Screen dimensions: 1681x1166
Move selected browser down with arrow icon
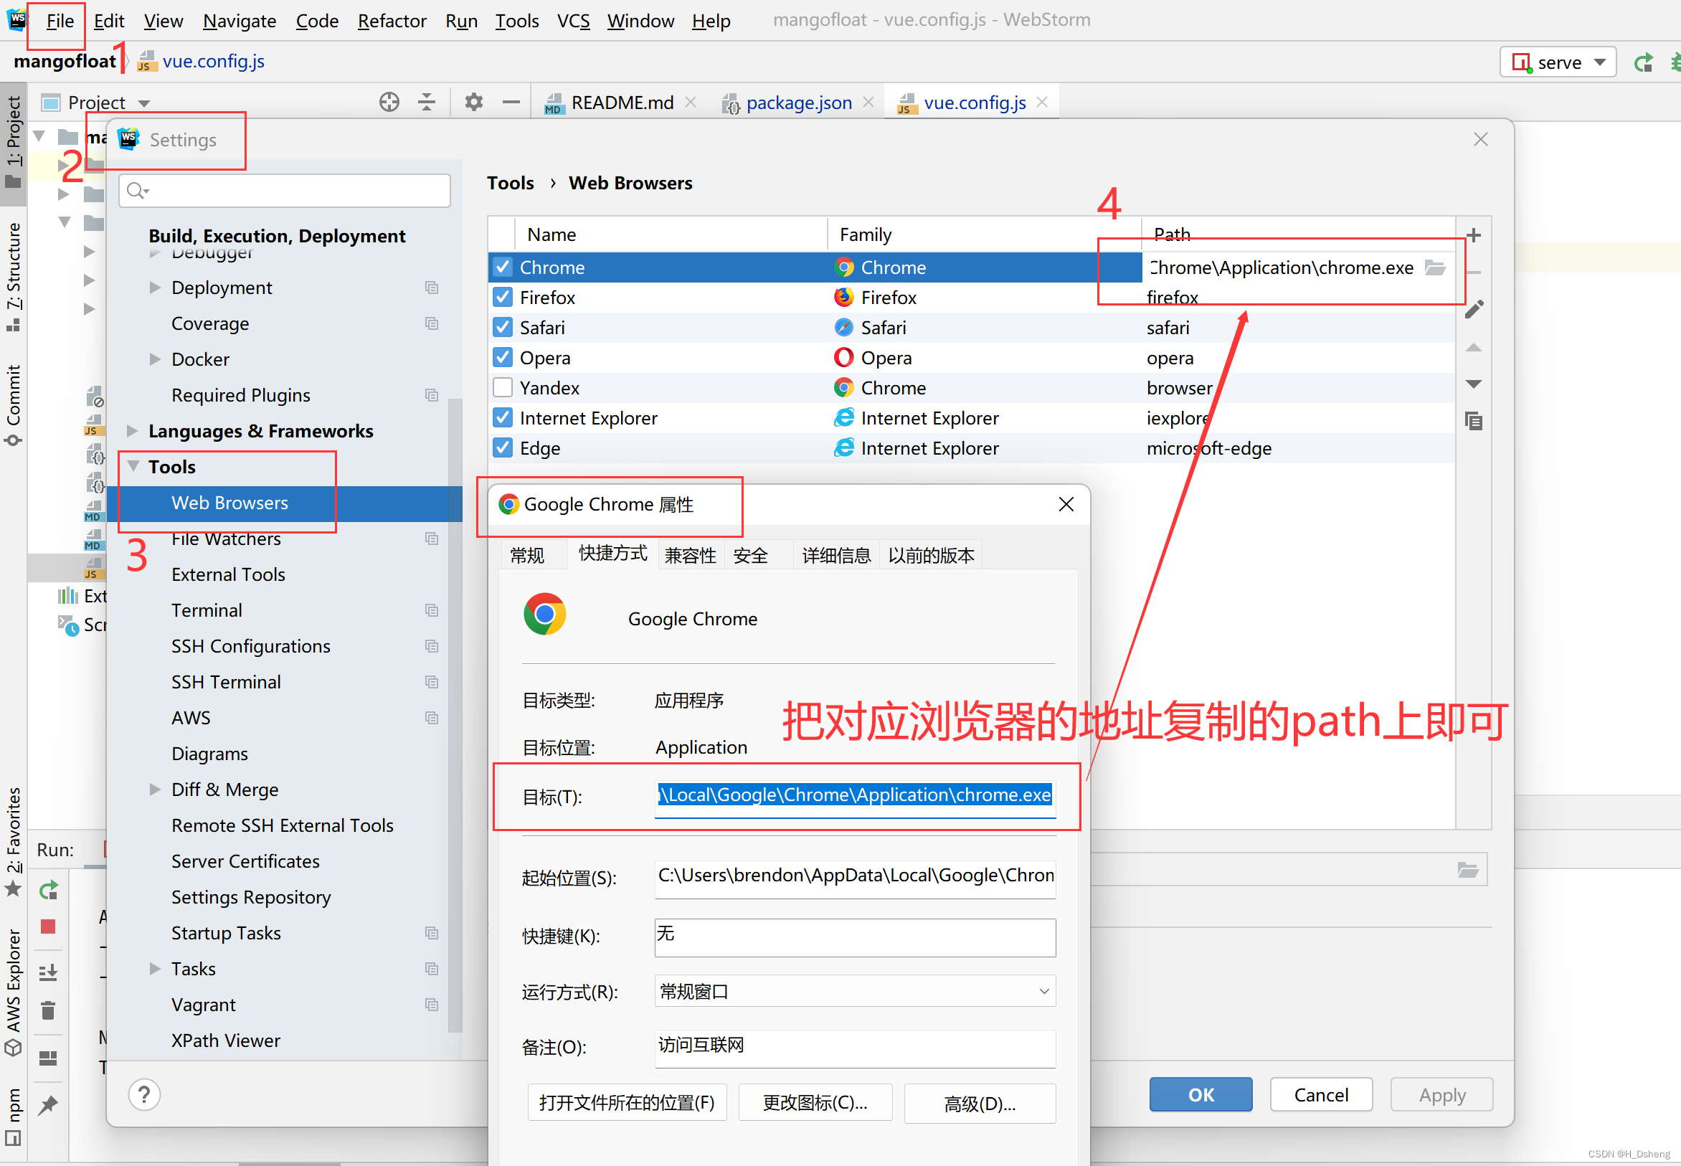1474,384
